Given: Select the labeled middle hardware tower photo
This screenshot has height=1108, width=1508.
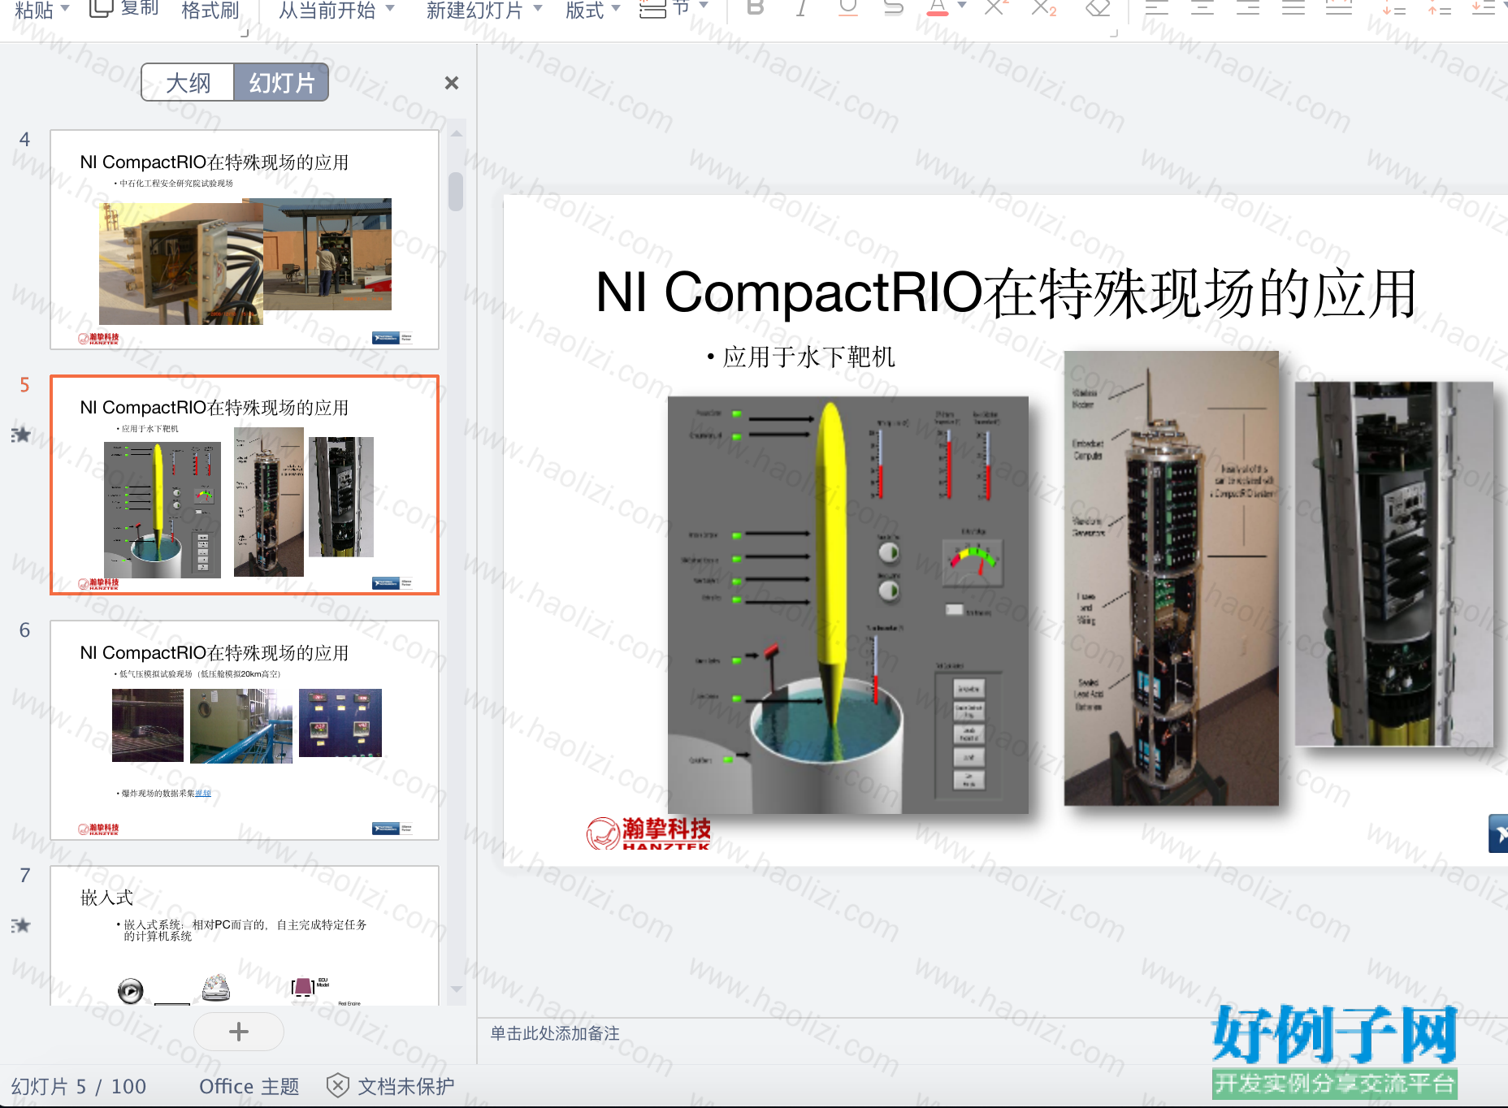Looking at the screenshot, I should pyautogui.click(x=1172, y=578).
